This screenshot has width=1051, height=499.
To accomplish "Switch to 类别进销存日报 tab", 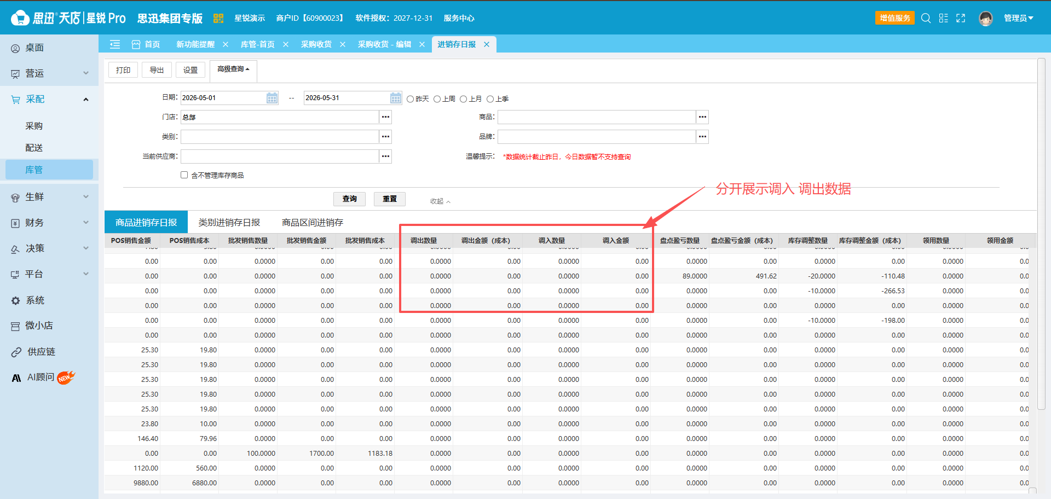I will [229, 223].
